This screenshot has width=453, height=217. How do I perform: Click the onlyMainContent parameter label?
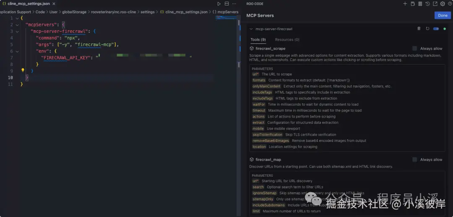[266, 86]
